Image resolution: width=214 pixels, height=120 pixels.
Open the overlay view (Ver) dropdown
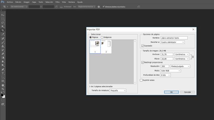[x=86, y=7]
